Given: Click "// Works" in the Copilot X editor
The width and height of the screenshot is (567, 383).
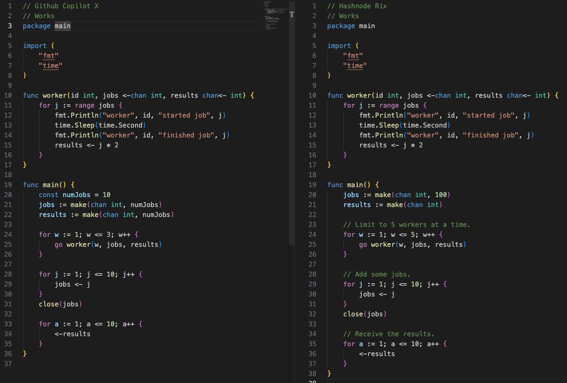Looking at the screenshot, I should [39, 16].
